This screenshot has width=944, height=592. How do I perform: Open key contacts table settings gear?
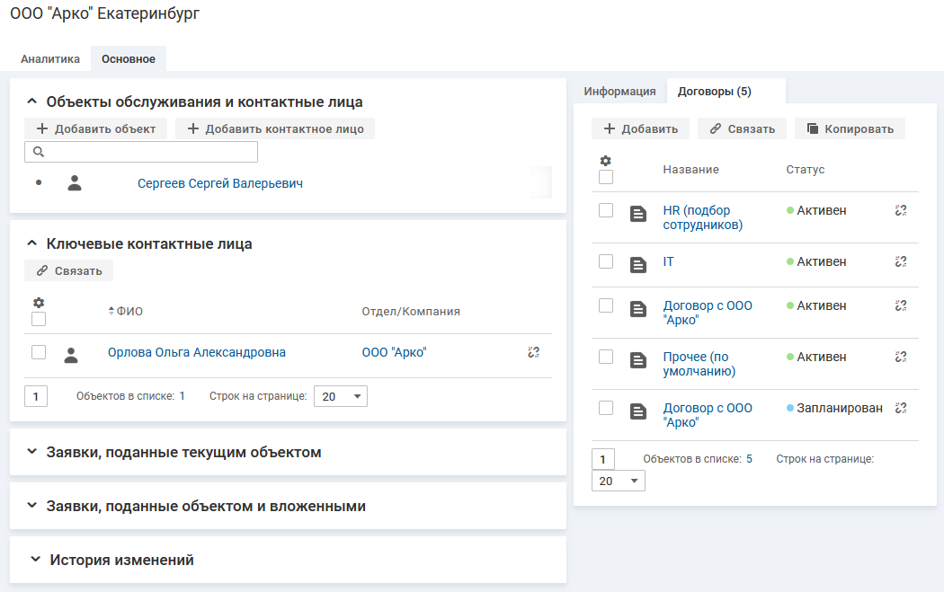click(x=39, y=303)
